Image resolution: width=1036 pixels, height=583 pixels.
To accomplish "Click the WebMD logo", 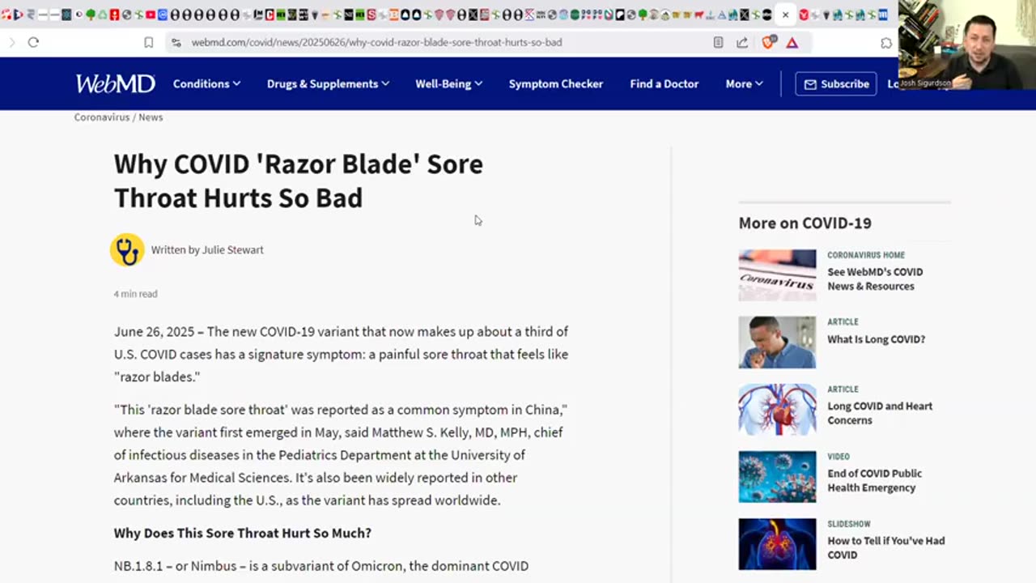I will point(114,83).
